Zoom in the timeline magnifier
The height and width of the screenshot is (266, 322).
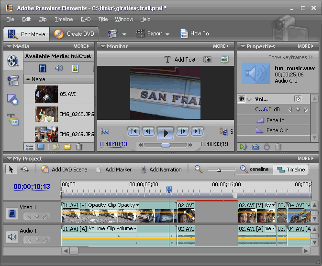244,169
